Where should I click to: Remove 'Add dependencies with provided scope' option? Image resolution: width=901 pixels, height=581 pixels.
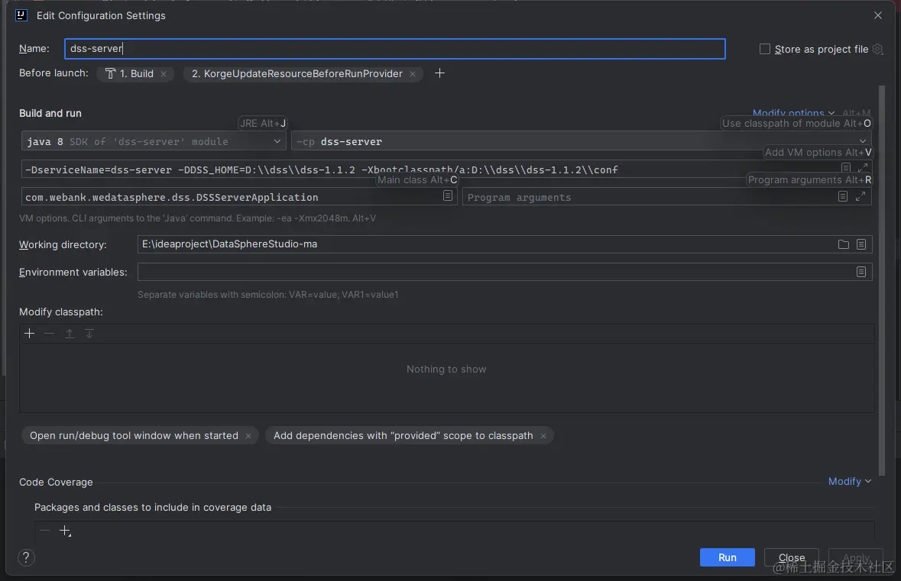[x=543, y=436]
